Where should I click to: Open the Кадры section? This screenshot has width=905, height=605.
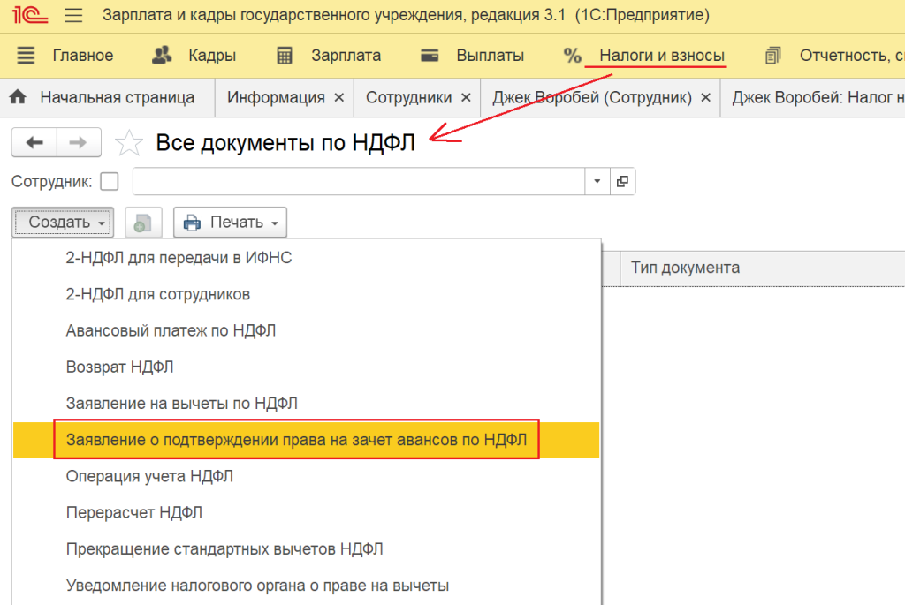tap(212, 56)
